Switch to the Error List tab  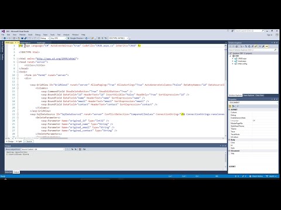[x=9, y=172]
